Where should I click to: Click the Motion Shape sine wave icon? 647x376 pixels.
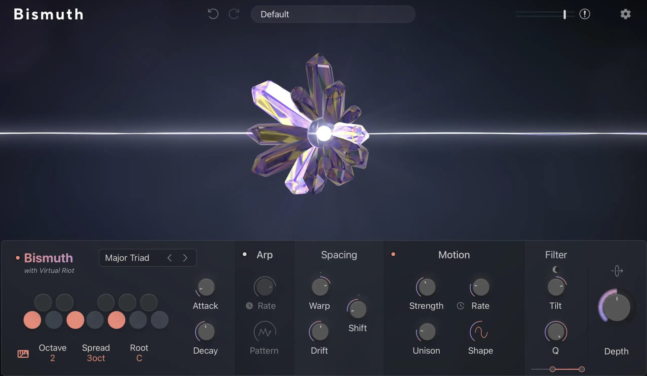point(481,332)
